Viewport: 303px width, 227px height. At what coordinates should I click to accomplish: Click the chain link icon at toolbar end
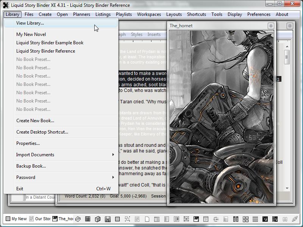pos(295,219)
